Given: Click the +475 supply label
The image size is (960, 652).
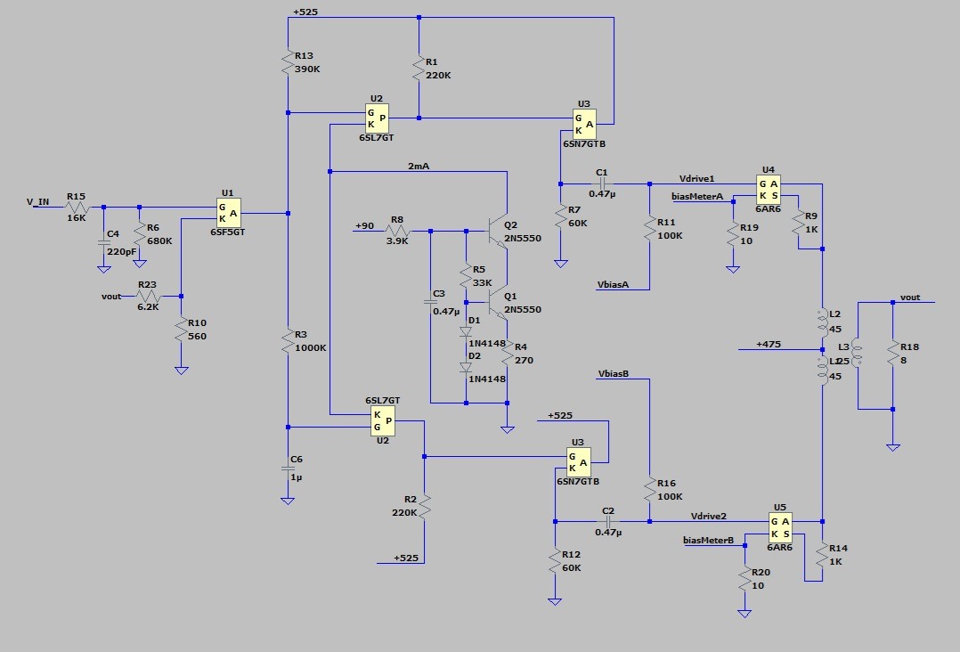Looking at the screenshot, I should tap(769, 344).
